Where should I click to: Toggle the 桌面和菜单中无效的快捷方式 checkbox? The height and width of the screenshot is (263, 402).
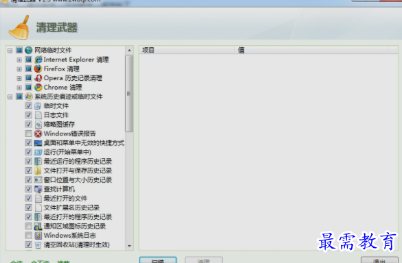tap(28, 143)
